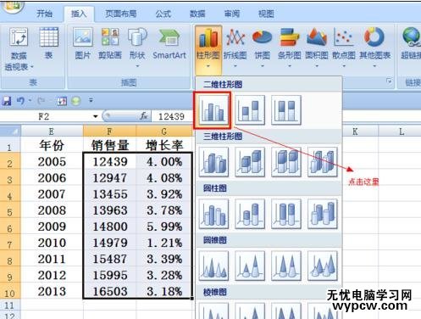This screenshot has height=319, width=421.
Task: Click cell with value 1.21%
Action: (x=164, y=243)
